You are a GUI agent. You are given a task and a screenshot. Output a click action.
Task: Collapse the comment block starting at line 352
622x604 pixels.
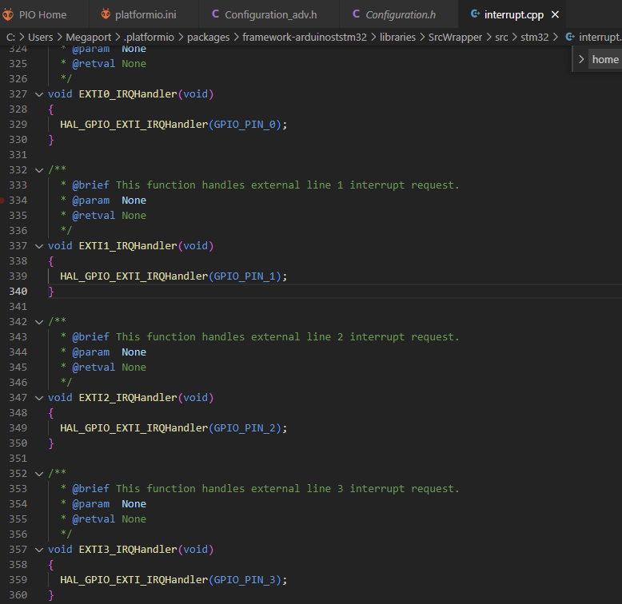(39, 474)
